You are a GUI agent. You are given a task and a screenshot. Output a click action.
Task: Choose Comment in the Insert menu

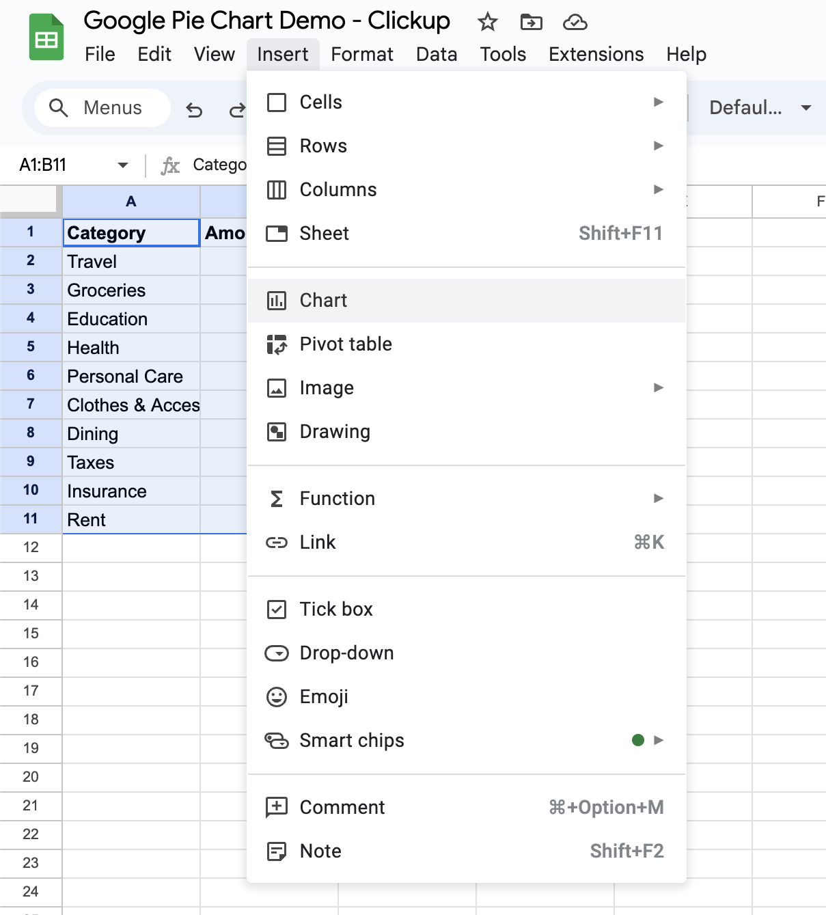(x=467, y=808)
